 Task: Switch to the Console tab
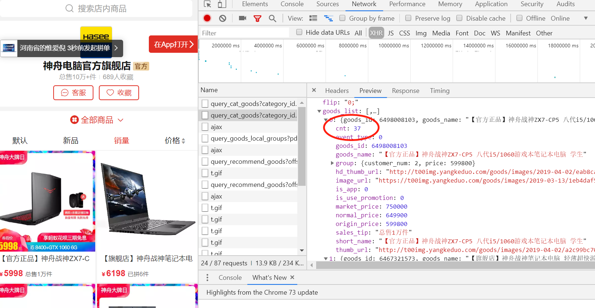click(292, 4)
